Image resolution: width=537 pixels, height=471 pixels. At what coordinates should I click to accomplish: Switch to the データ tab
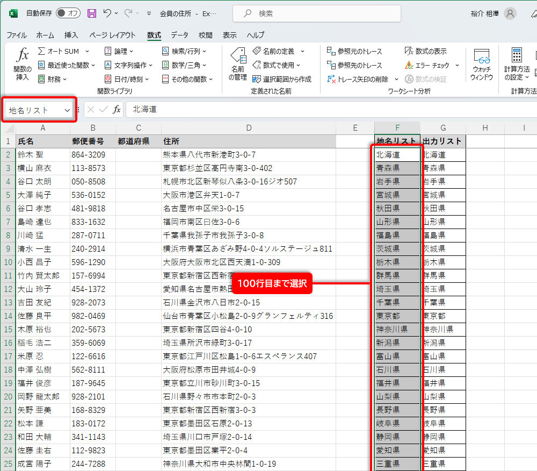tap(179, 35)
